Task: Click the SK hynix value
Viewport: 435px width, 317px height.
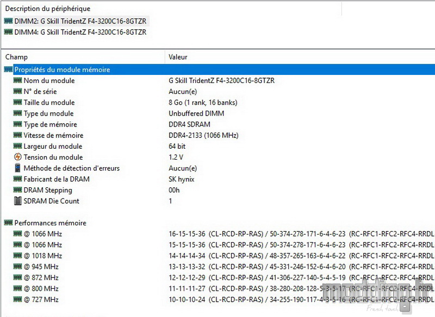Action: (182, 179)
